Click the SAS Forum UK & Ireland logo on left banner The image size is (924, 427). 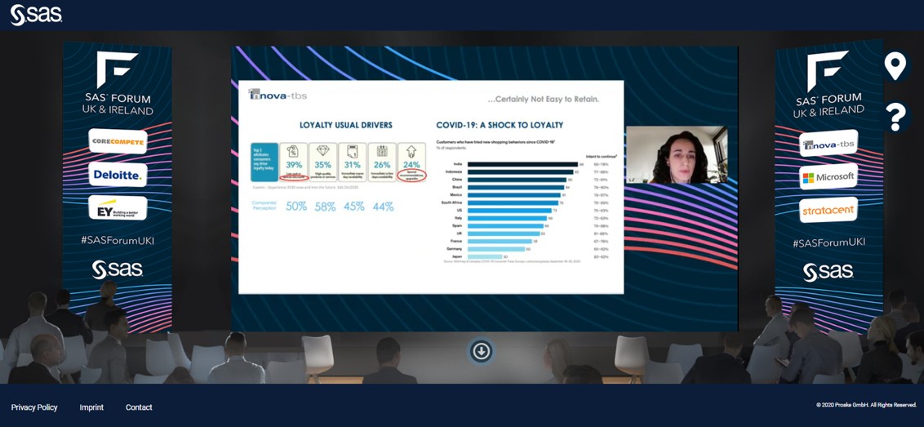click(118, 83)
